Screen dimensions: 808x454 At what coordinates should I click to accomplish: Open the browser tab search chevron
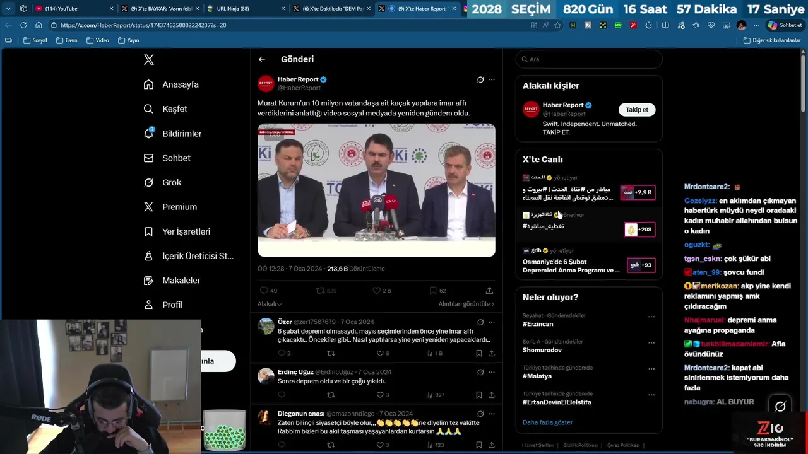coord(8,9)
